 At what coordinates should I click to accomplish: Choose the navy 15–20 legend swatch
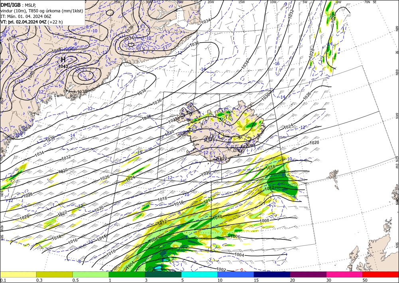[272, 274]
